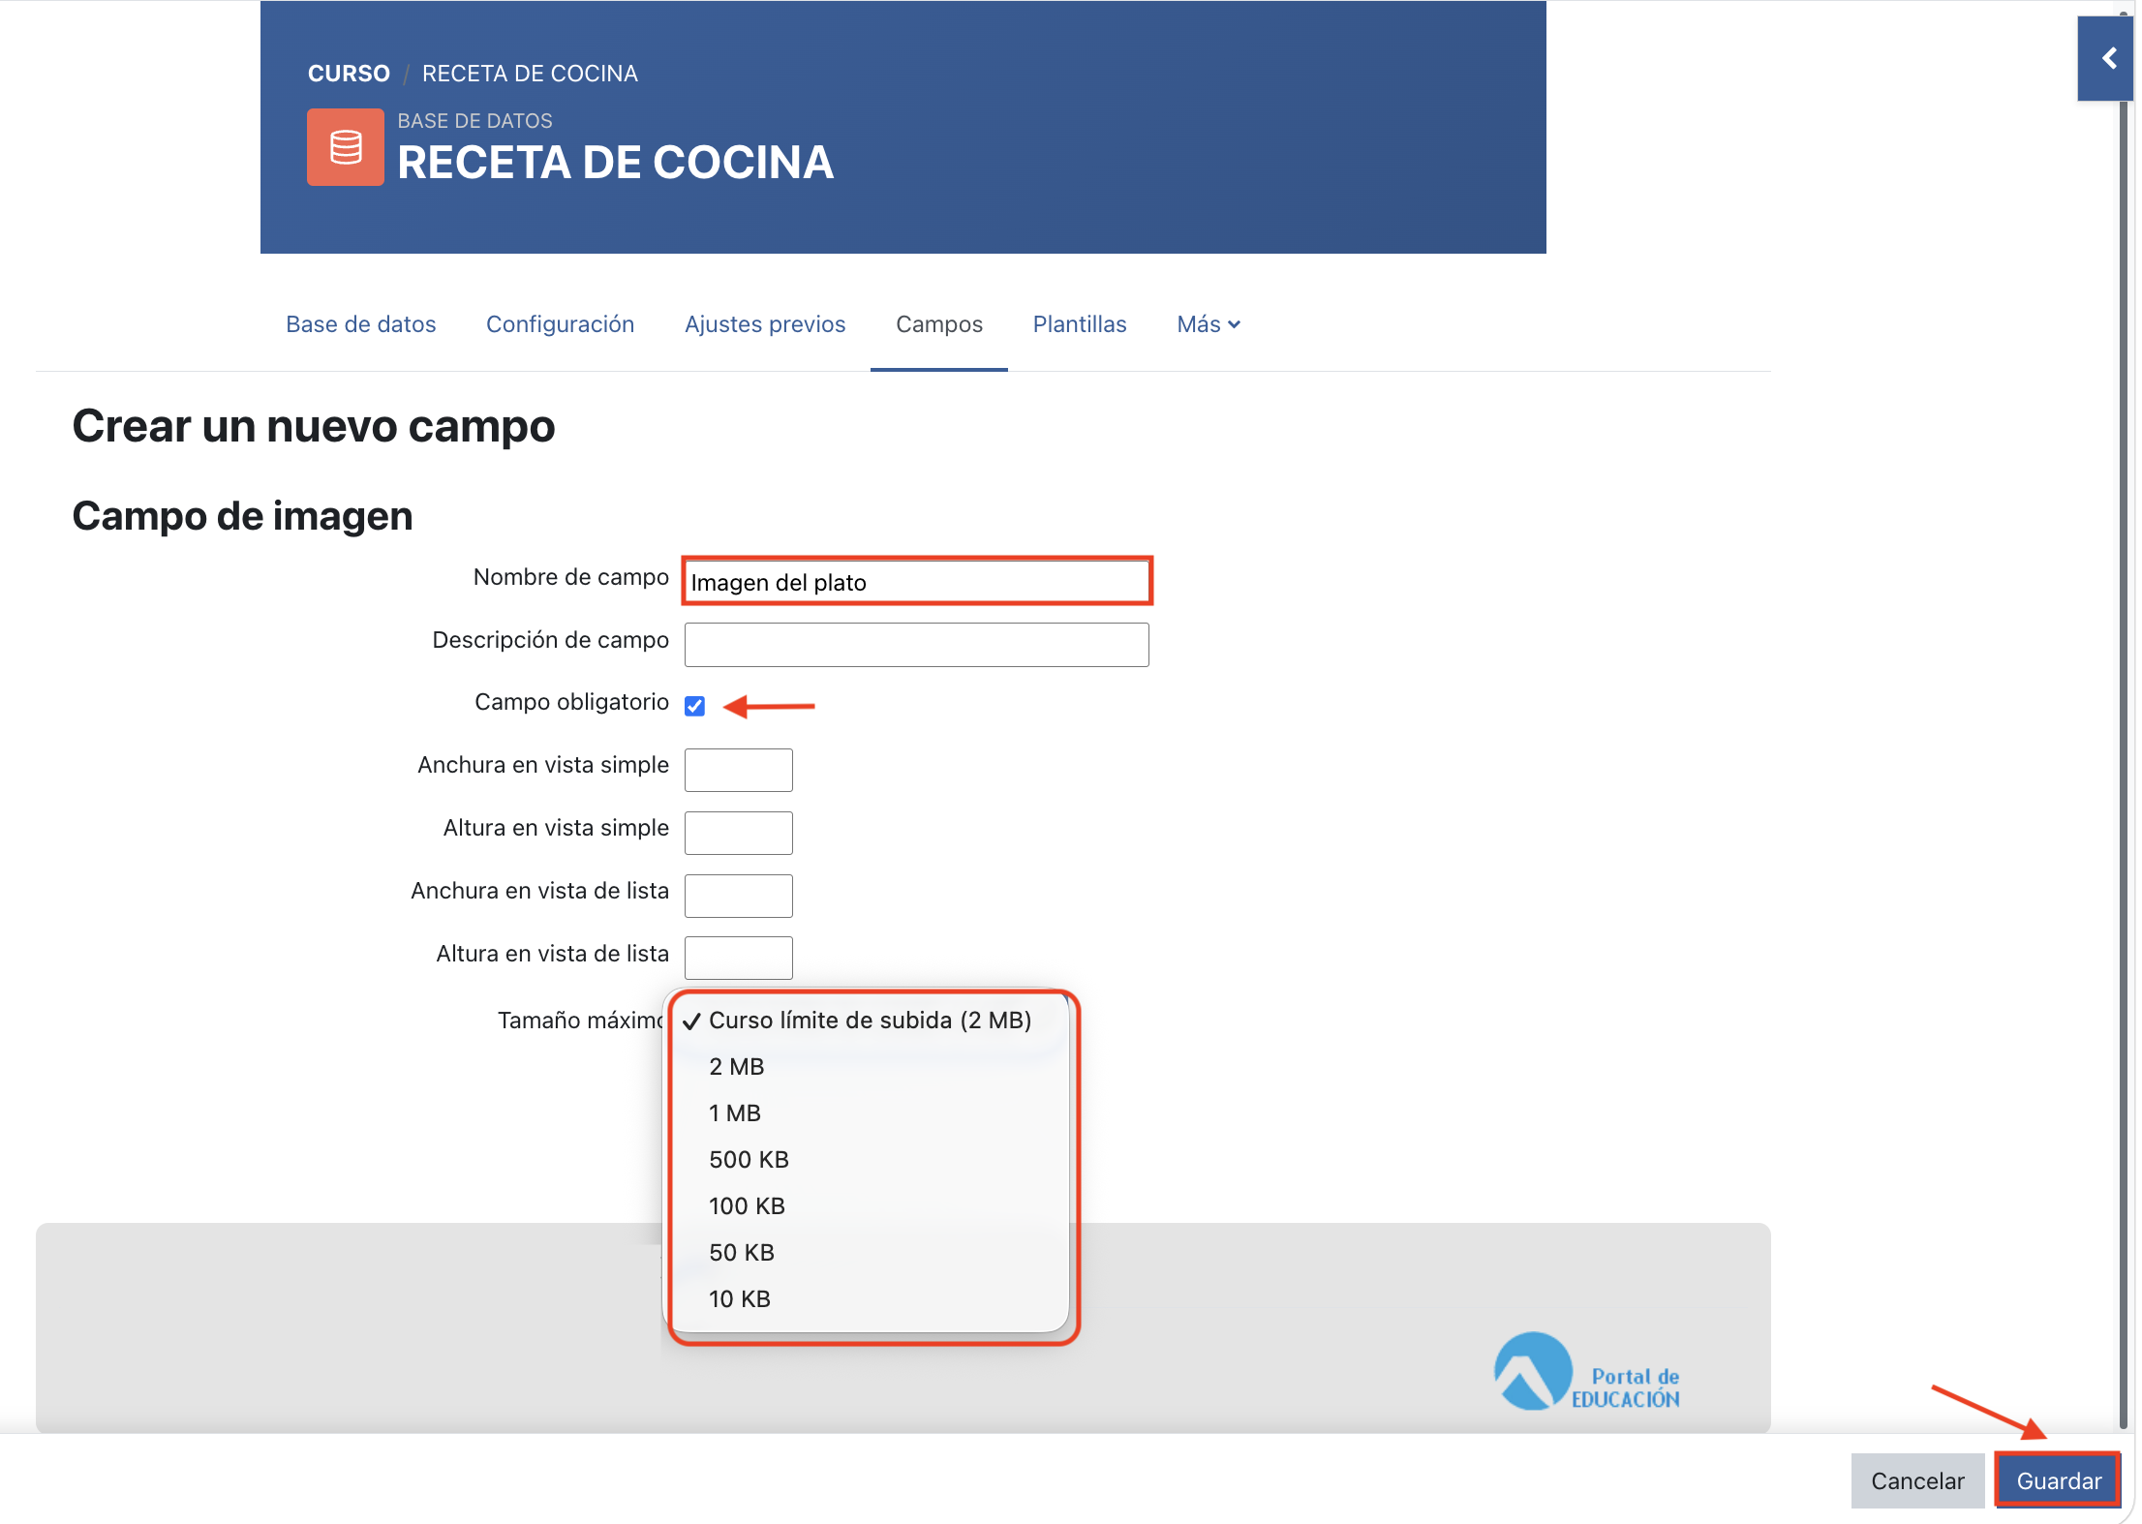Open the Plantillas tab

coord(1079,324)
